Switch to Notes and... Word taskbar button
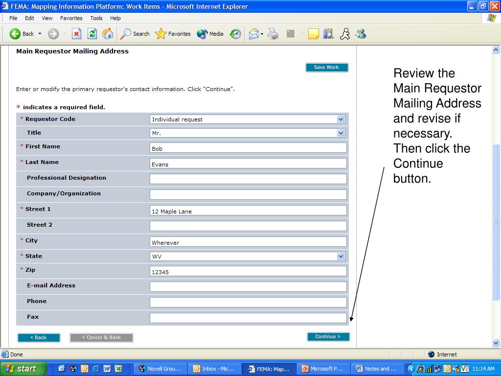The height and width of the screenshot is (376, 501). tap(377, 369)
